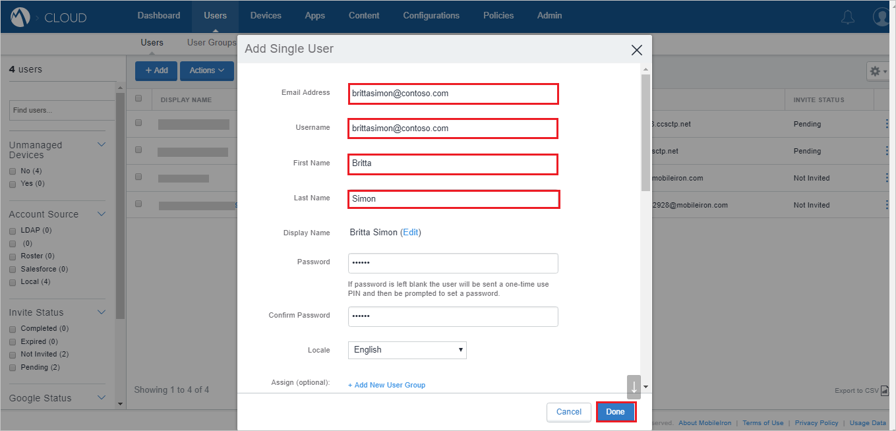Open row actions for first Pending user
Viewport: 896px width, 431px height.
coord(887,123)
